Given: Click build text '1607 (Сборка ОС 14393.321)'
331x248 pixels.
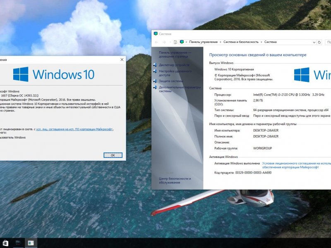Looking at the screenshot, I should (x=19, y=95).
